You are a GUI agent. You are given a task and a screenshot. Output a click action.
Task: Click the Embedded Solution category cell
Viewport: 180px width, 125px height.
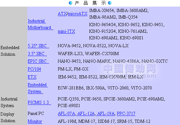14,51
